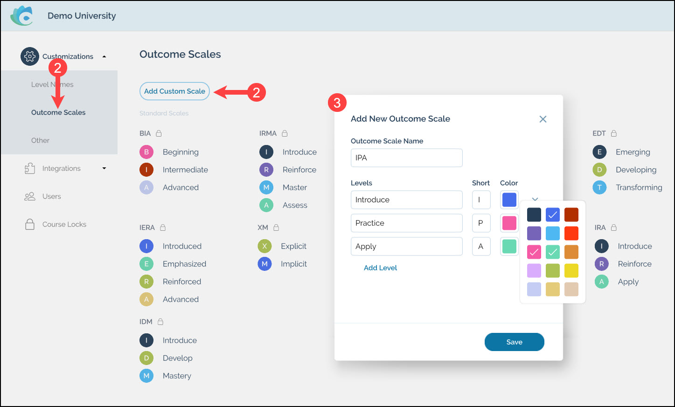
Task: Open the Practice level pink color swatch
Action: coord(509,223)
